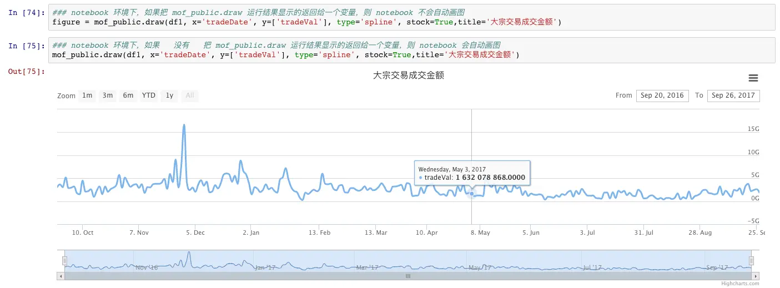
Task: Click the 15G y-axis label
Action: click(753, 129)
